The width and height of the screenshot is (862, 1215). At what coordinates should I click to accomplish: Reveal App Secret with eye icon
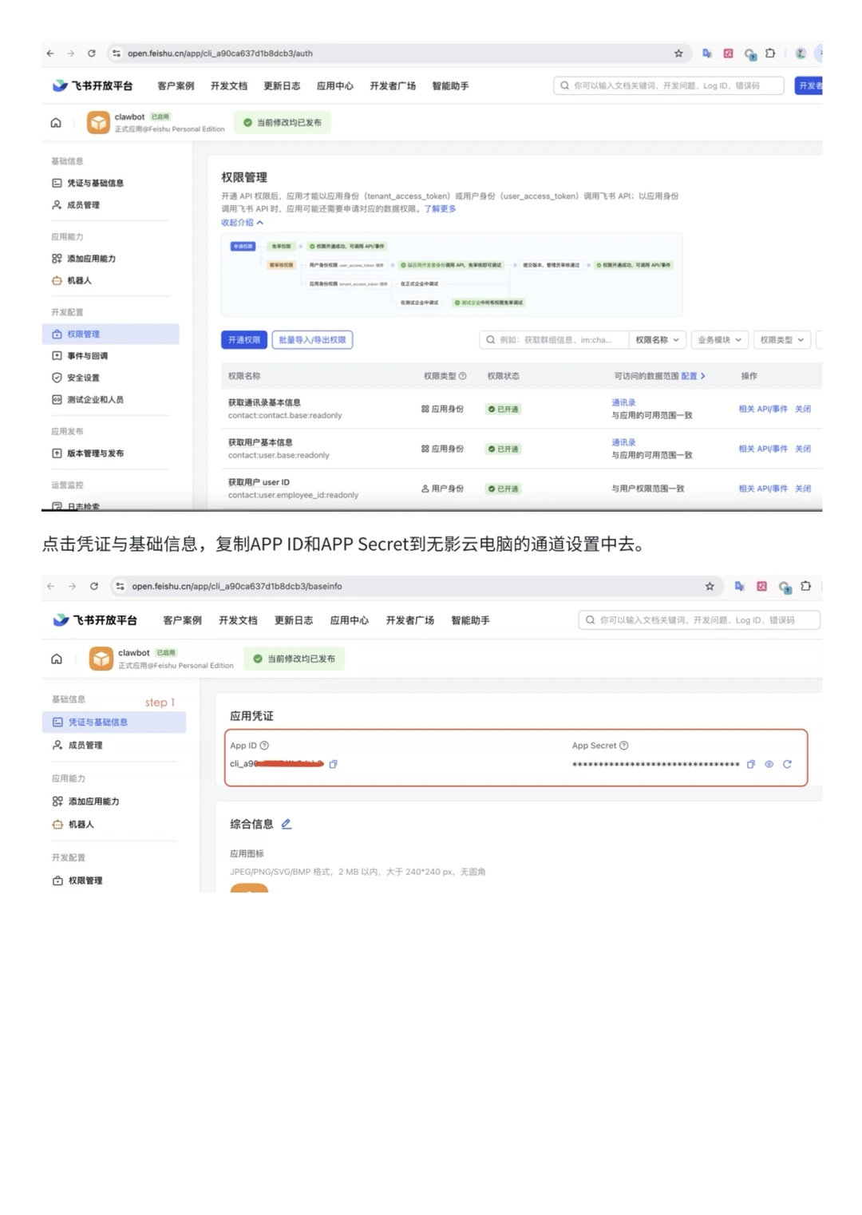point(769,764)
